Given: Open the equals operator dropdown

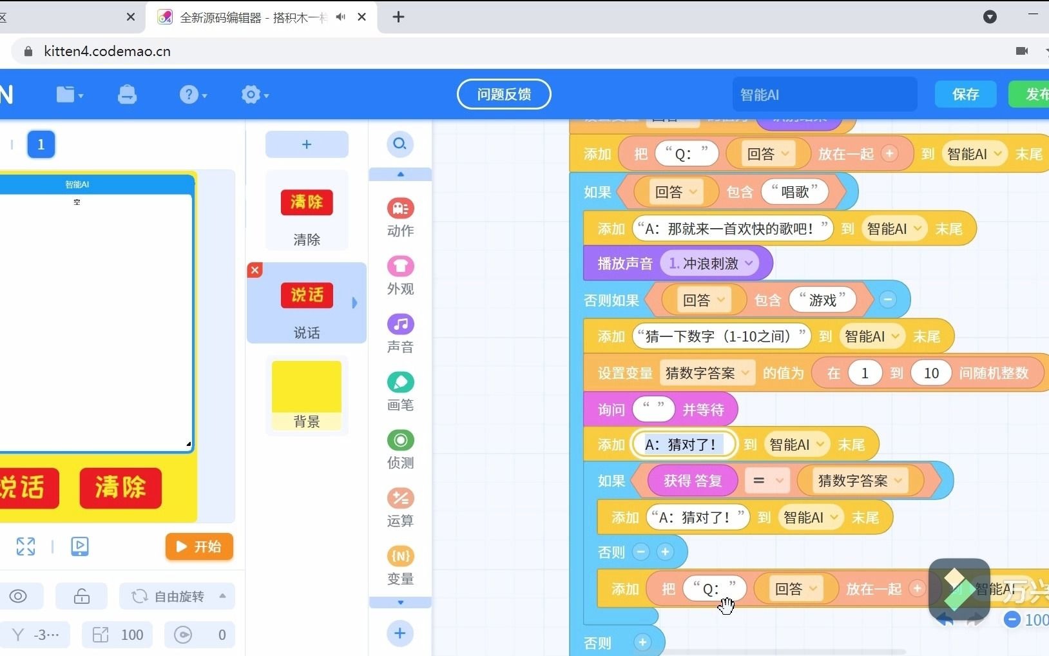Looking at the screenshot, I should 767,481.
